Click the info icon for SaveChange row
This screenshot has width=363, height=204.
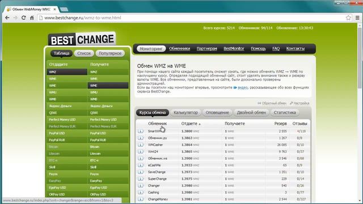[141, 172]
